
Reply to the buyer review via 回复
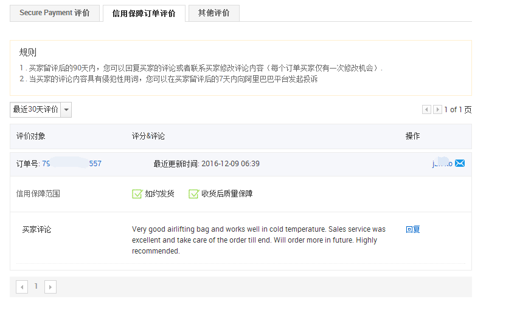click(413, 229)
